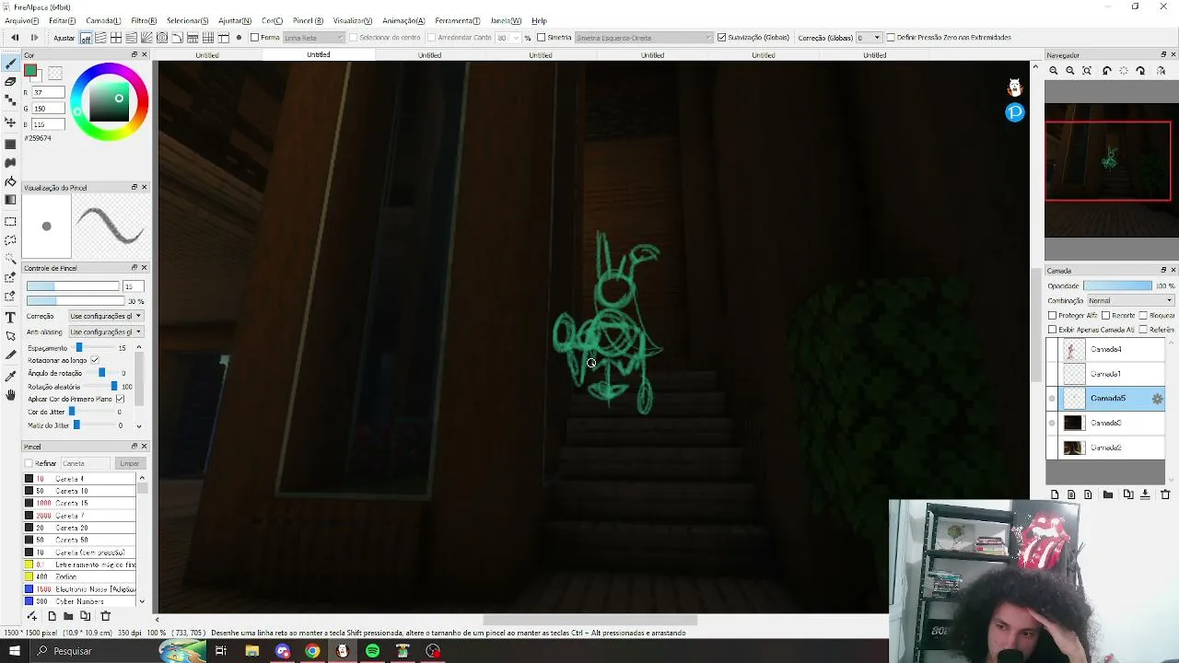Open the Selecionar menu
The image size is (1179, 663).
tap(187, 20)
